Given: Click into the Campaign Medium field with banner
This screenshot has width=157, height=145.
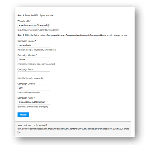Looking at the screenshot, I should [x=34, y=59].
